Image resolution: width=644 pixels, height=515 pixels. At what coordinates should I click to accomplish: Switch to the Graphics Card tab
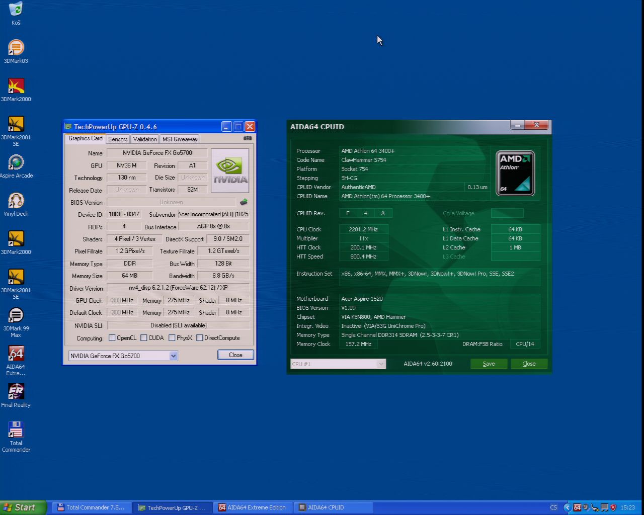tap(85, 138)
